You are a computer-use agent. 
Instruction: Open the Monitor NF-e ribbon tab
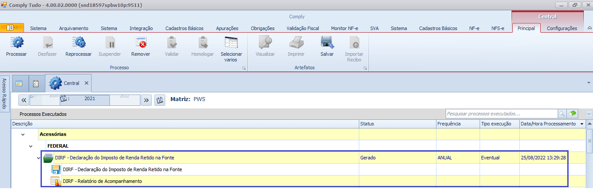tap(344, 28)
